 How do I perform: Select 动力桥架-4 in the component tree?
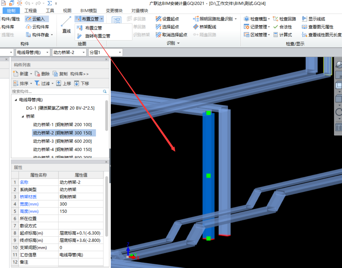tap(62, 149)
